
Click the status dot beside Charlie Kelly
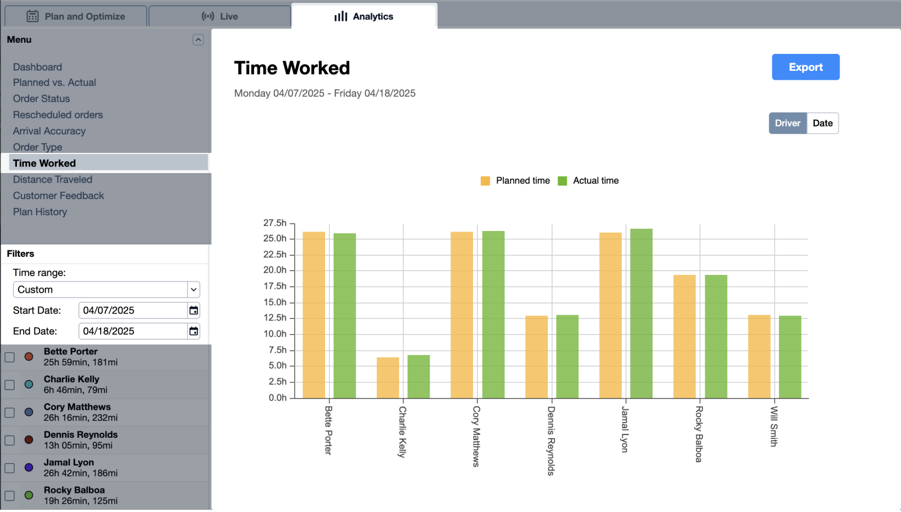(x=28, y=384)
